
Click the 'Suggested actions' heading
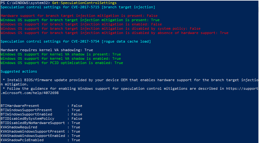19,71
